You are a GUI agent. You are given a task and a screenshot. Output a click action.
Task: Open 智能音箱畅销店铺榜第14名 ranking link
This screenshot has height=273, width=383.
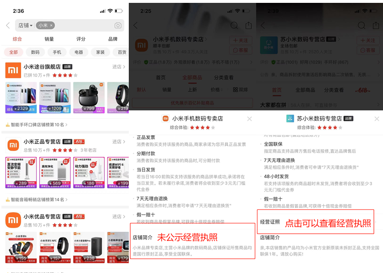(37, 199)
